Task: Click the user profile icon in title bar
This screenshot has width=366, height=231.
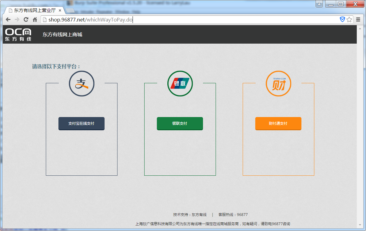Action: [x=319, y=4]
